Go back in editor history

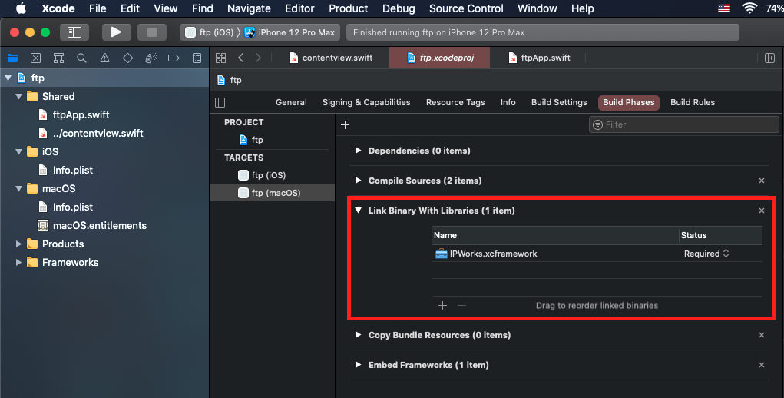tap(240, 58)
